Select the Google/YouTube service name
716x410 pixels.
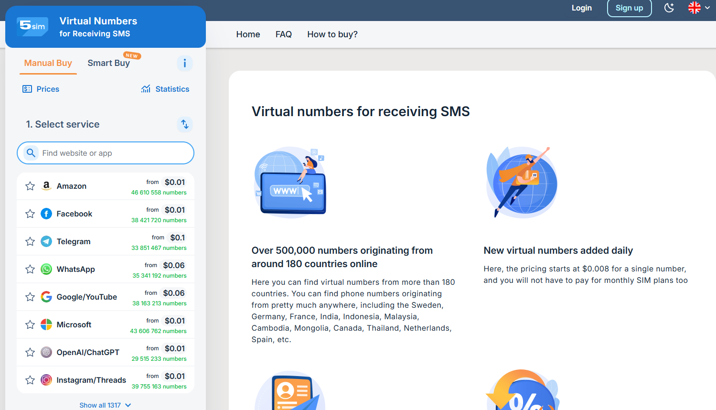87,297
